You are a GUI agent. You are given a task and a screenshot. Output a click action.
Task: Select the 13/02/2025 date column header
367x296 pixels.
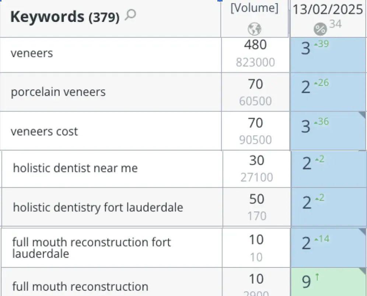tap(328, 10)
